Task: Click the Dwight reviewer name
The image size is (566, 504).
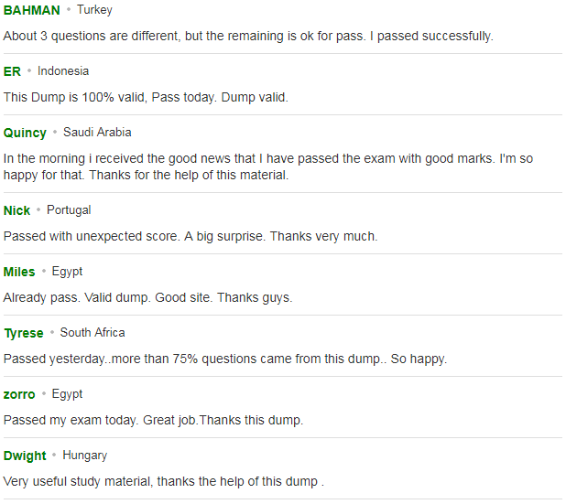Action: pos(25,456)
